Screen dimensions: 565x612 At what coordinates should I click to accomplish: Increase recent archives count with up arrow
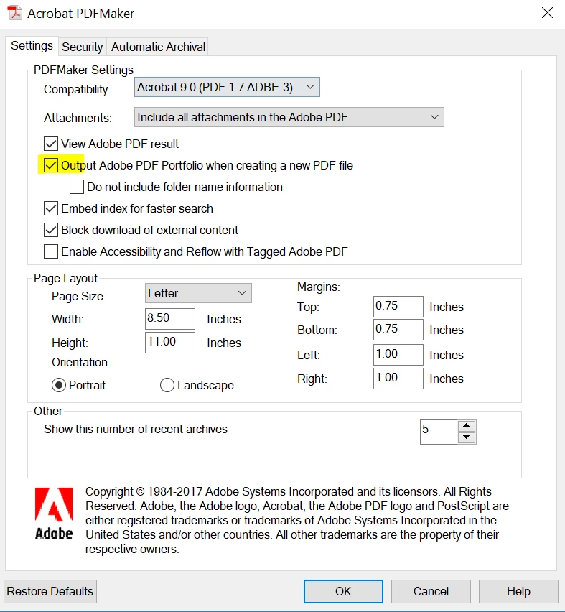(466, 425)
